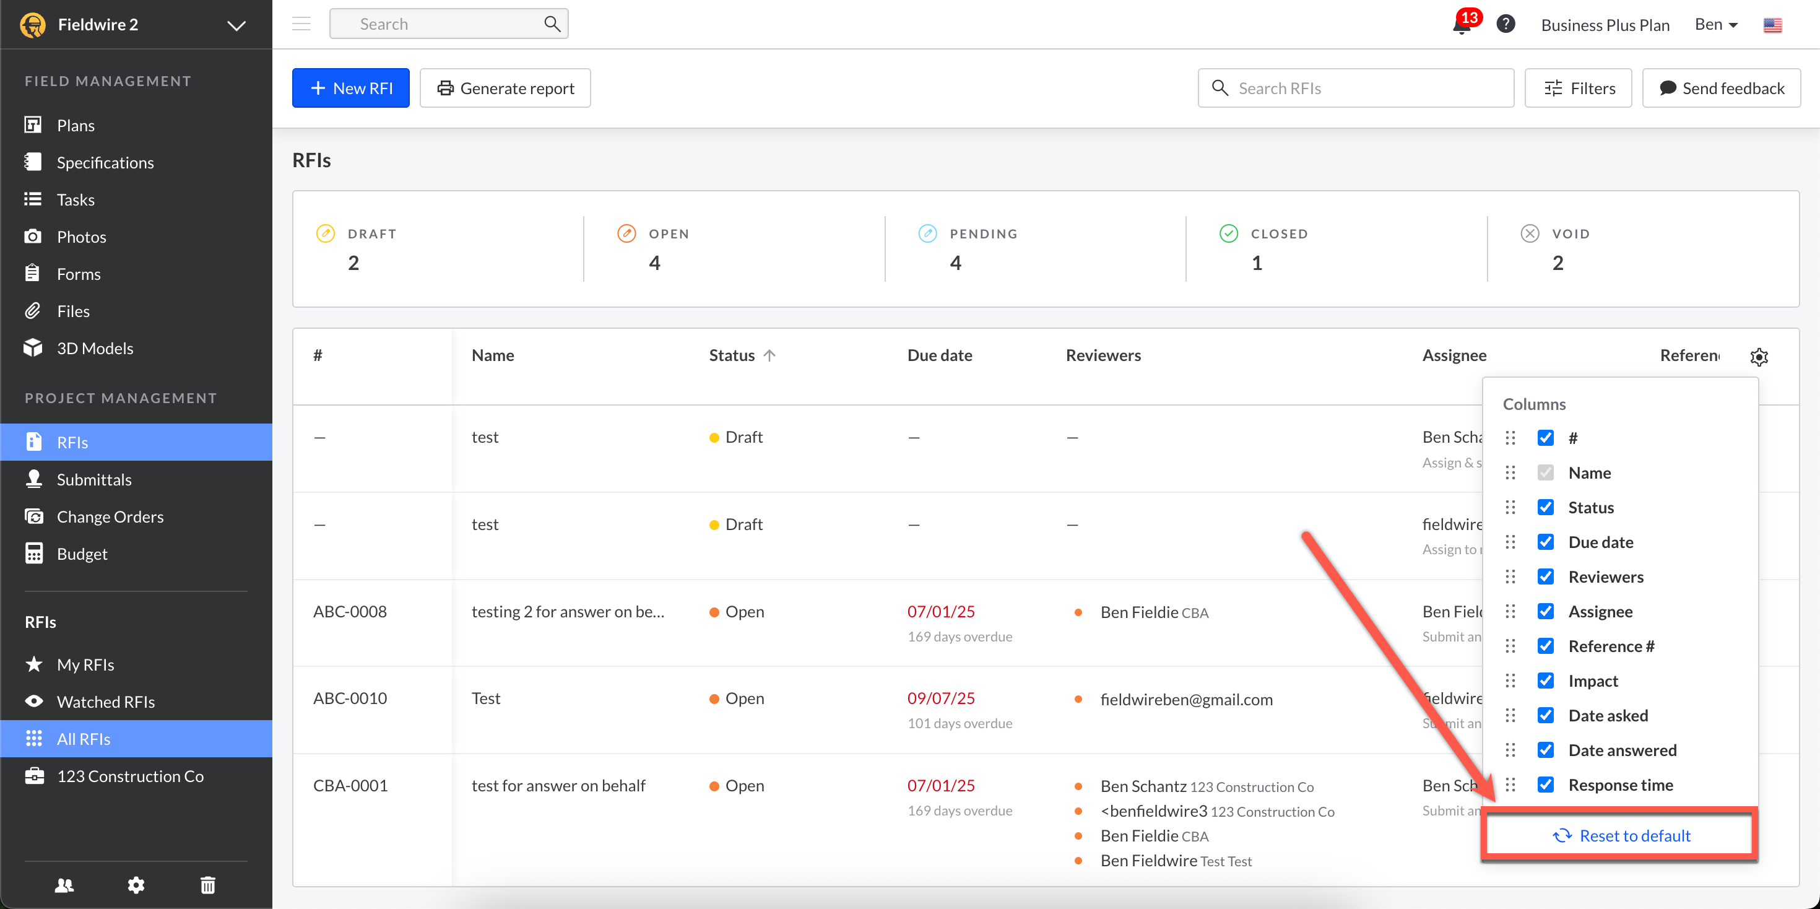Click the trash icon in sidebar
The width and height of the screenshot is (1820, 909).
click(208, 885)
